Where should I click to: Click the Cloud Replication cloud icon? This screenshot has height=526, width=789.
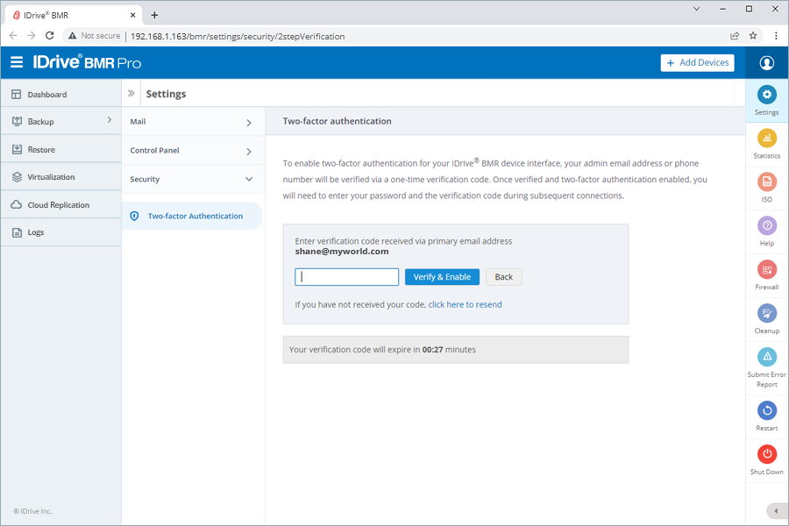pos(17,204)
